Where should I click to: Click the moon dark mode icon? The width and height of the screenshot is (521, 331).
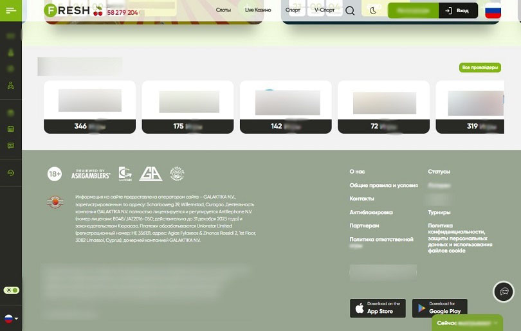373,11
